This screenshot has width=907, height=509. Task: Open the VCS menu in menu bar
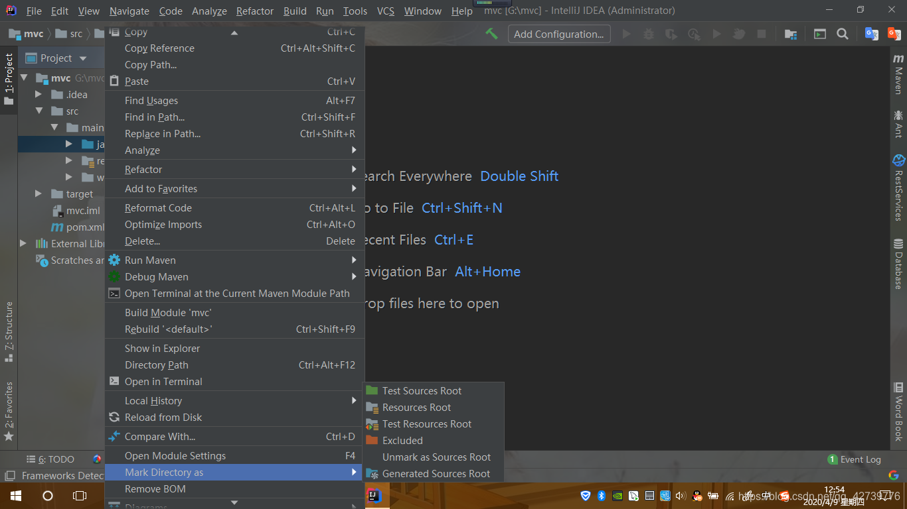click(x=385, y=11)
